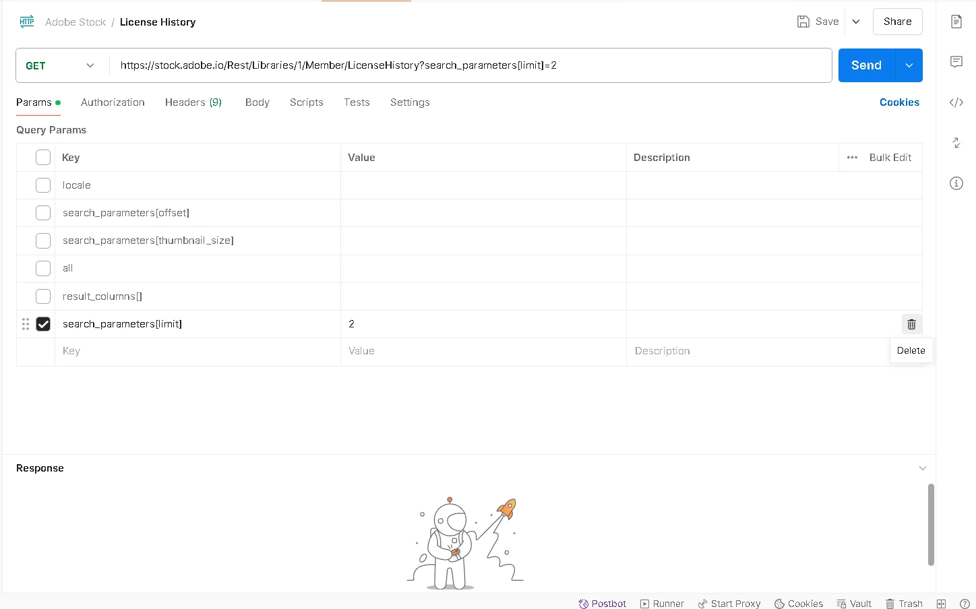The height and width of the screenshot is (609, 976).
Task: Enable the search_parameters[thumbnail_size] checkbox
Action: point(43,241)
